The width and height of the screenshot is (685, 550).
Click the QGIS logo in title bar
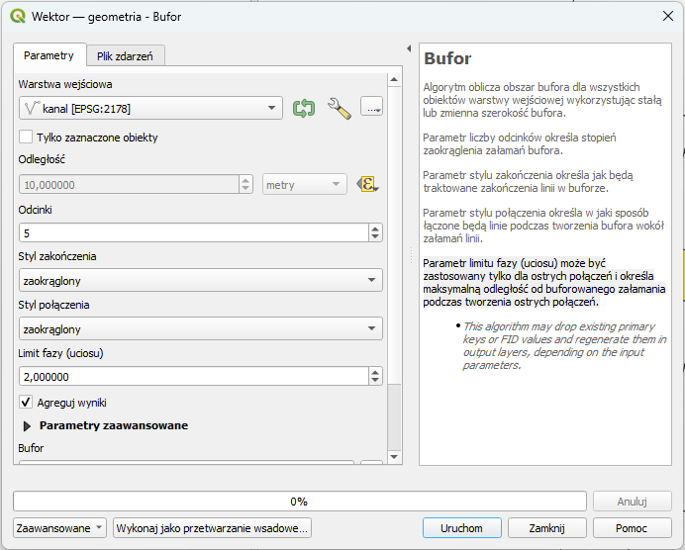18,17
